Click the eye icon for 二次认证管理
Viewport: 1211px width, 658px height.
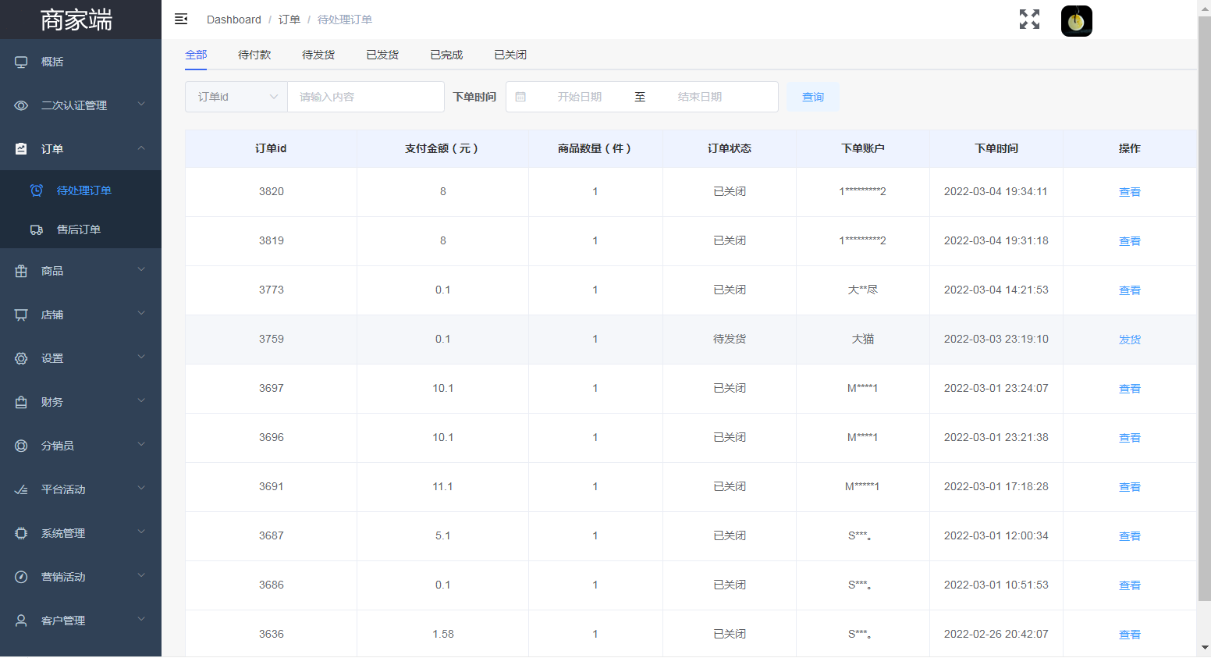[21, 105]
